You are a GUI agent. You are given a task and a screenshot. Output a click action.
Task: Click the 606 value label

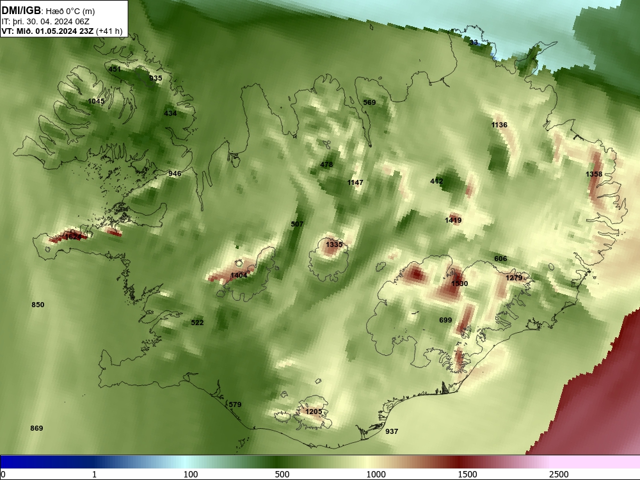click(x=500, y=259)
